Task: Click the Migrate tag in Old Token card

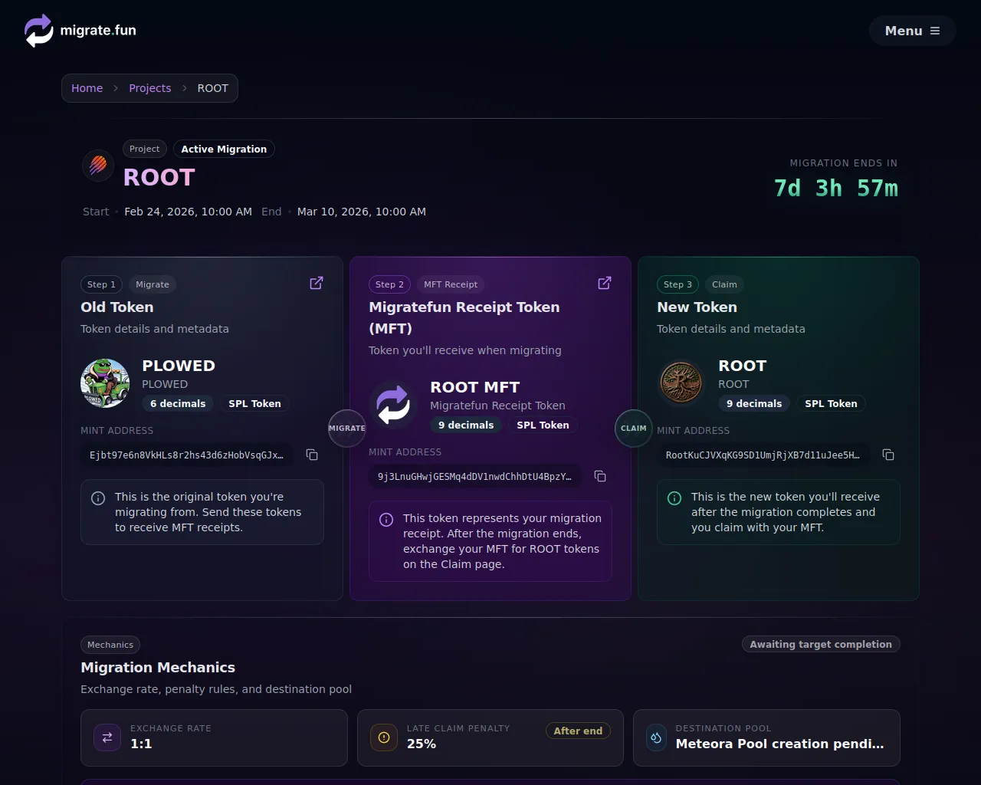Action: (153, 284)
